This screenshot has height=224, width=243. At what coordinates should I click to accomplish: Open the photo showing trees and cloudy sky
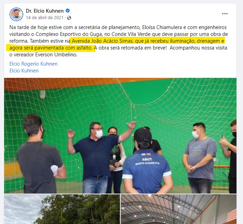62,209
